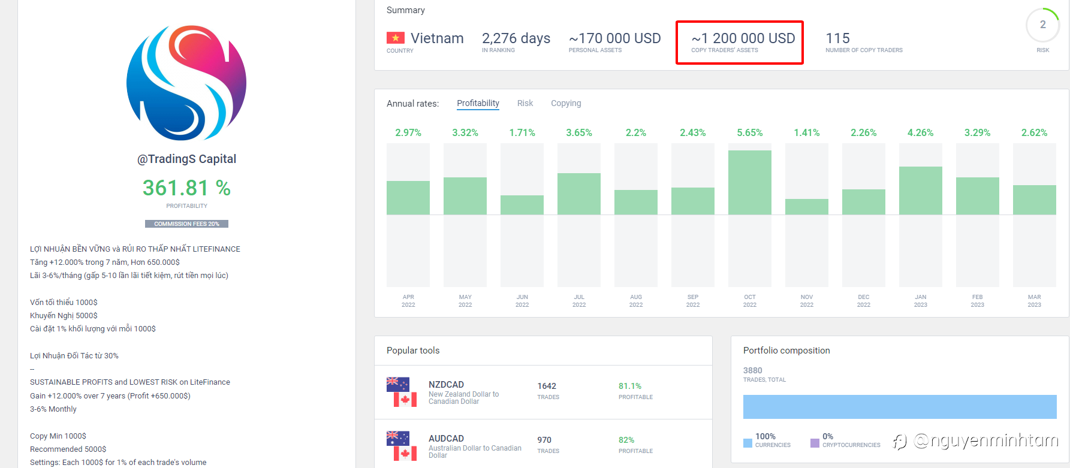Click the 81.1% profitable value
This screenshot has height=468, width=1070.
630,386
